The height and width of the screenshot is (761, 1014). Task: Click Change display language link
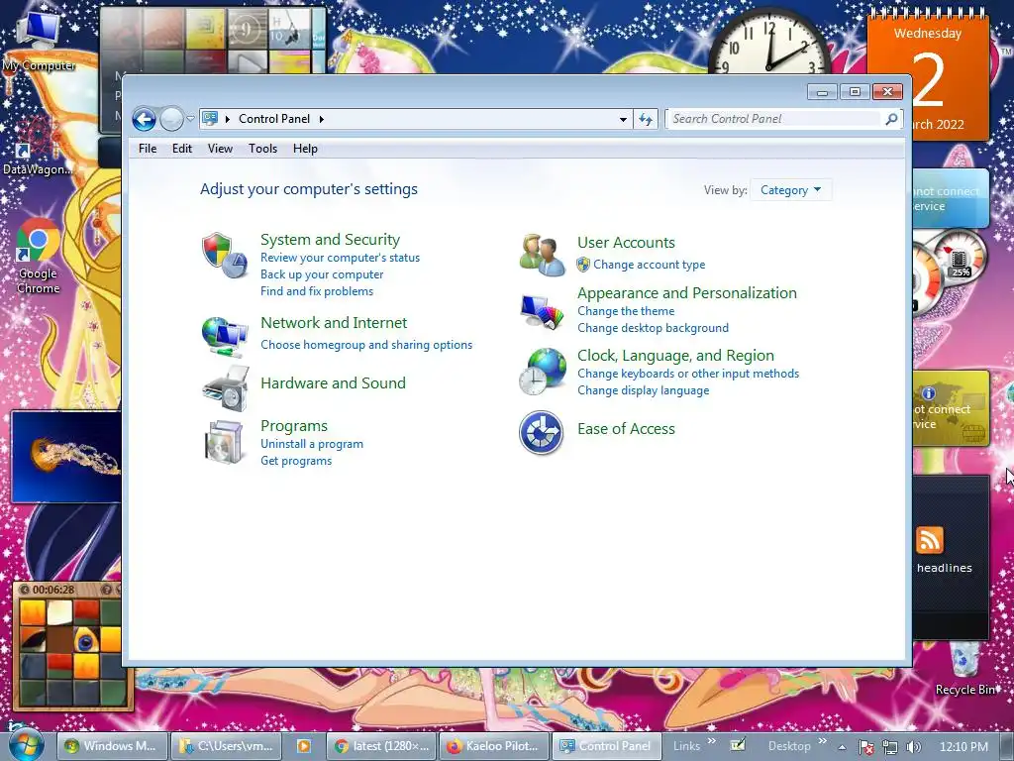point(644,390)
